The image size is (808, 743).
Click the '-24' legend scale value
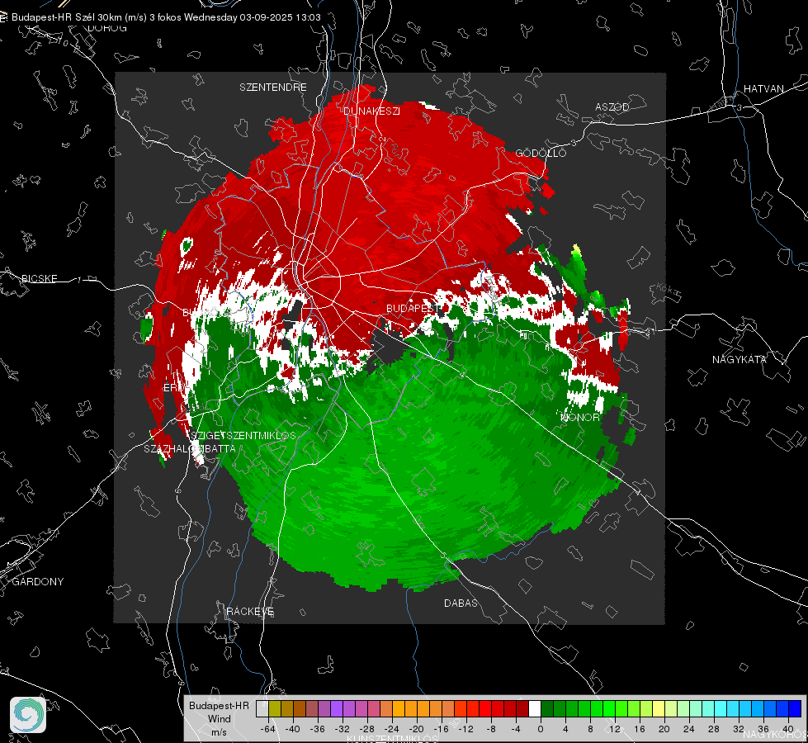tap(392, 729)
